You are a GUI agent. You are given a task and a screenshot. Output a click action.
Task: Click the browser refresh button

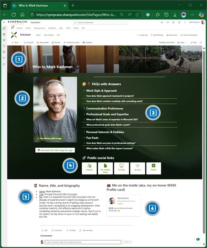(x=14, y=15)
